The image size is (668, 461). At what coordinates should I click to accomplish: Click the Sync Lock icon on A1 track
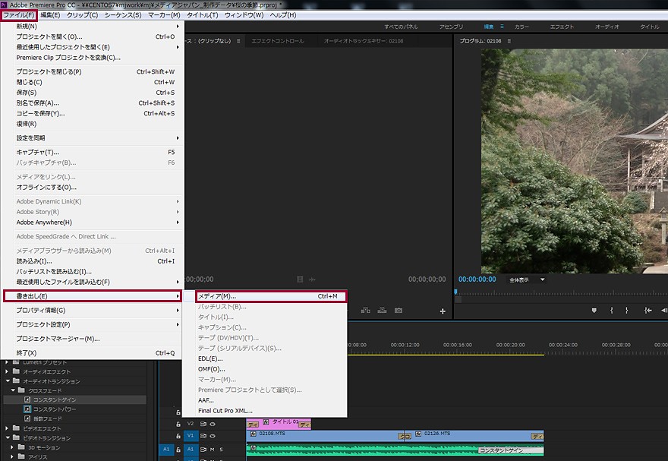coord(203,450)
